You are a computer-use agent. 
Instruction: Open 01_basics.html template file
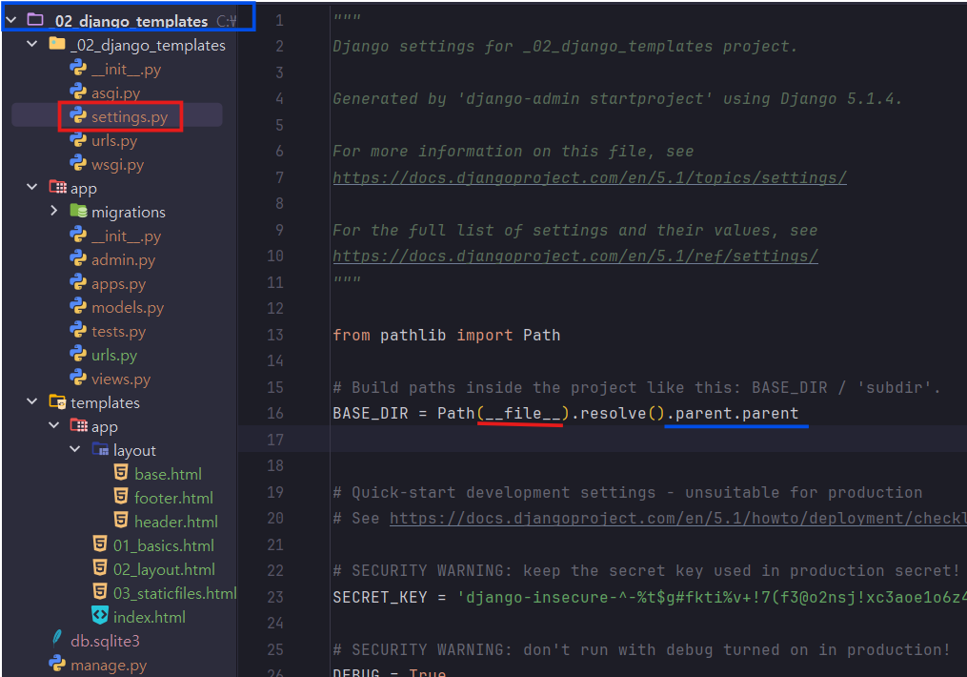164,545
